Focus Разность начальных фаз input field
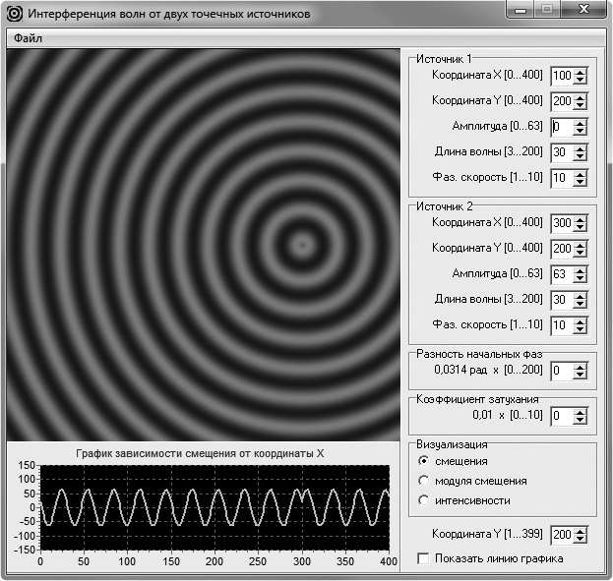Image resolution: width=613 pixels, height=581 pixels. [x=562, y=371]
